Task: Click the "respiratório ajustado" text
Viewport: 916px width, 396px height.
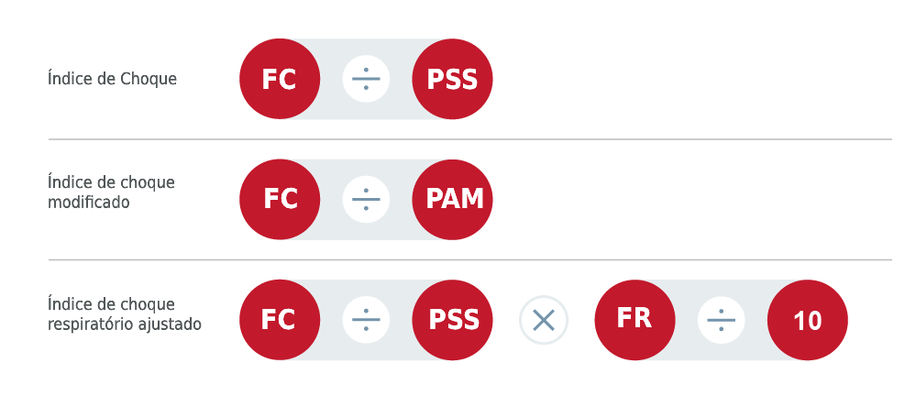Action: 124,324
